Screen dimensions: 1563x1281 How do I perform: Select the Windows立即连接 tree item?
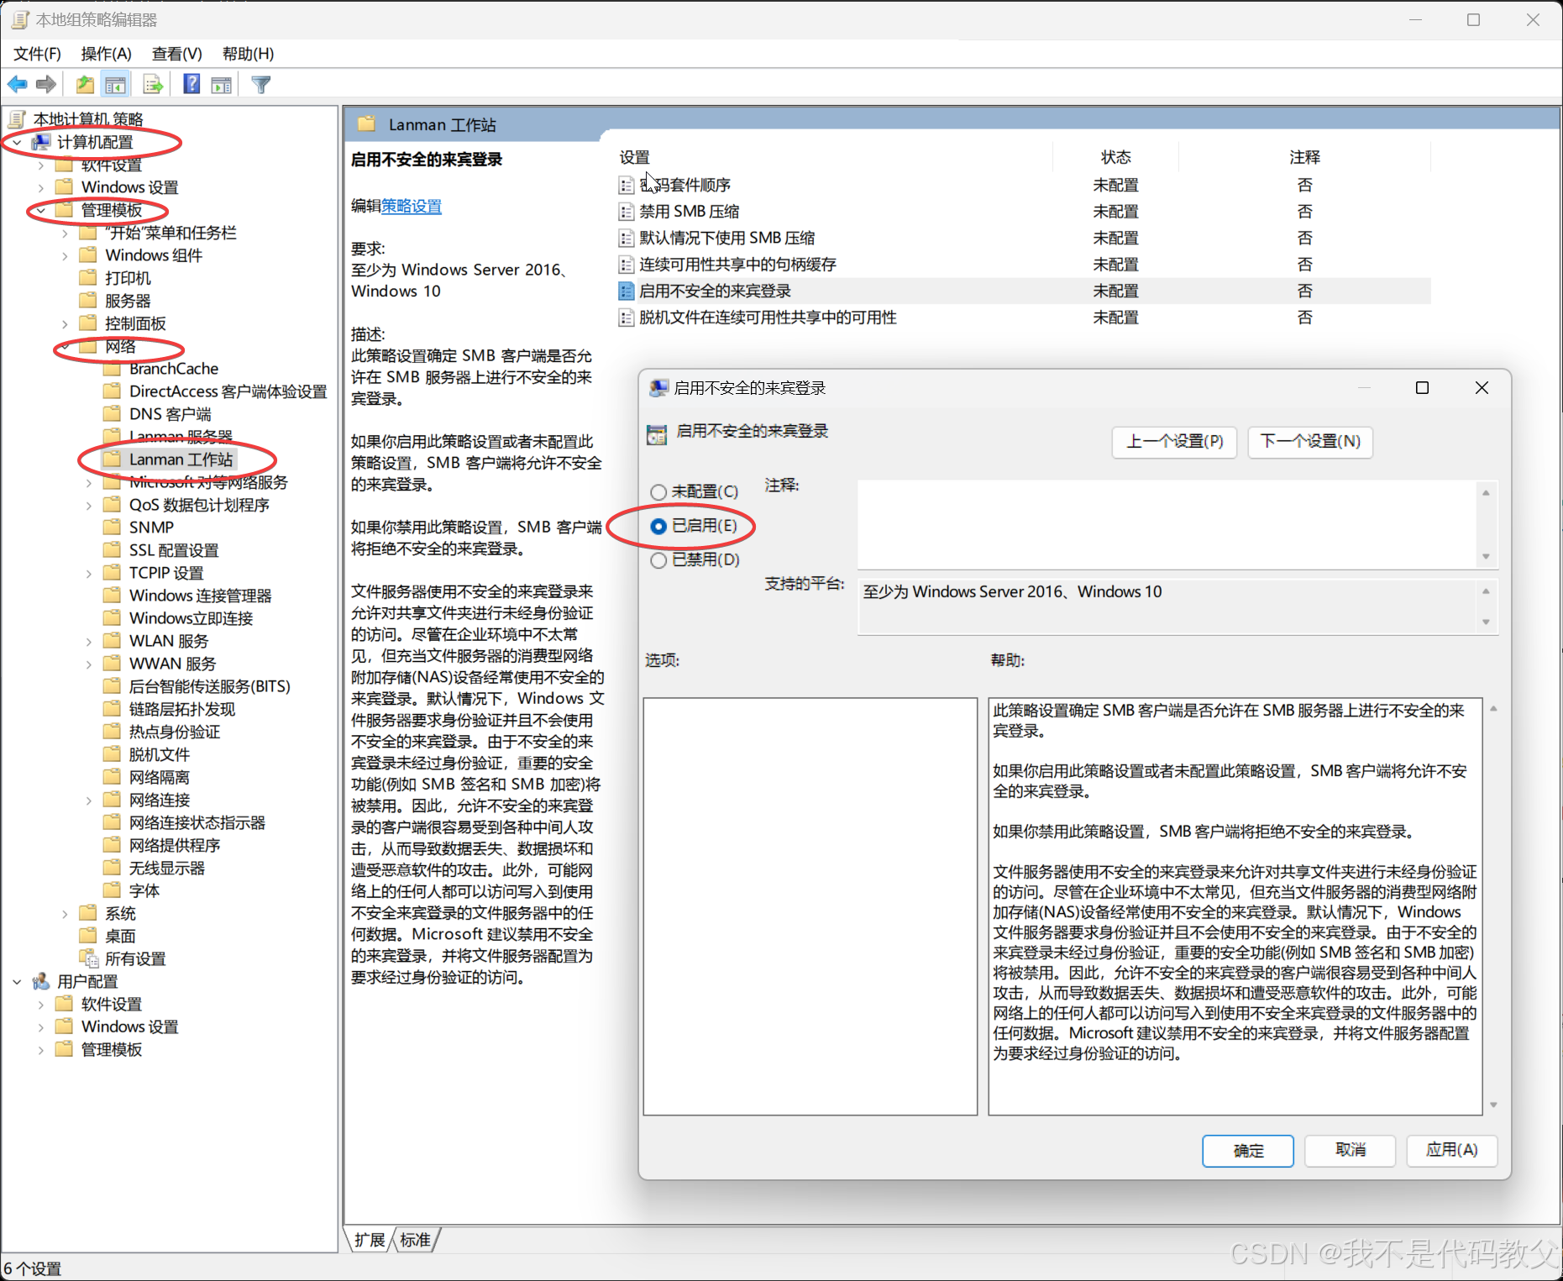click(191, 618)
